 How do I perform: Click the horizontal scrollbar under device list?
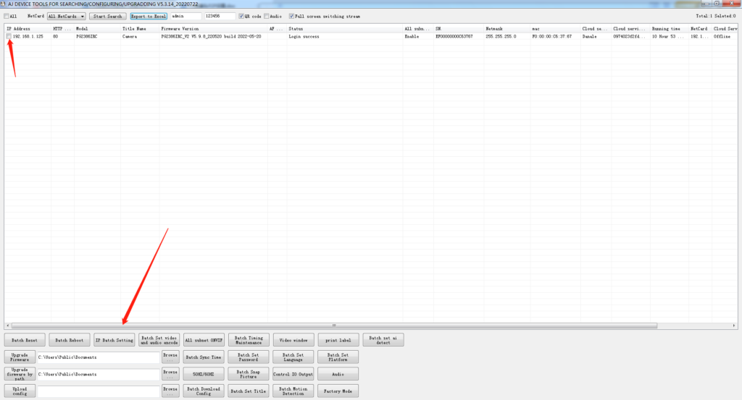(333, 325)
